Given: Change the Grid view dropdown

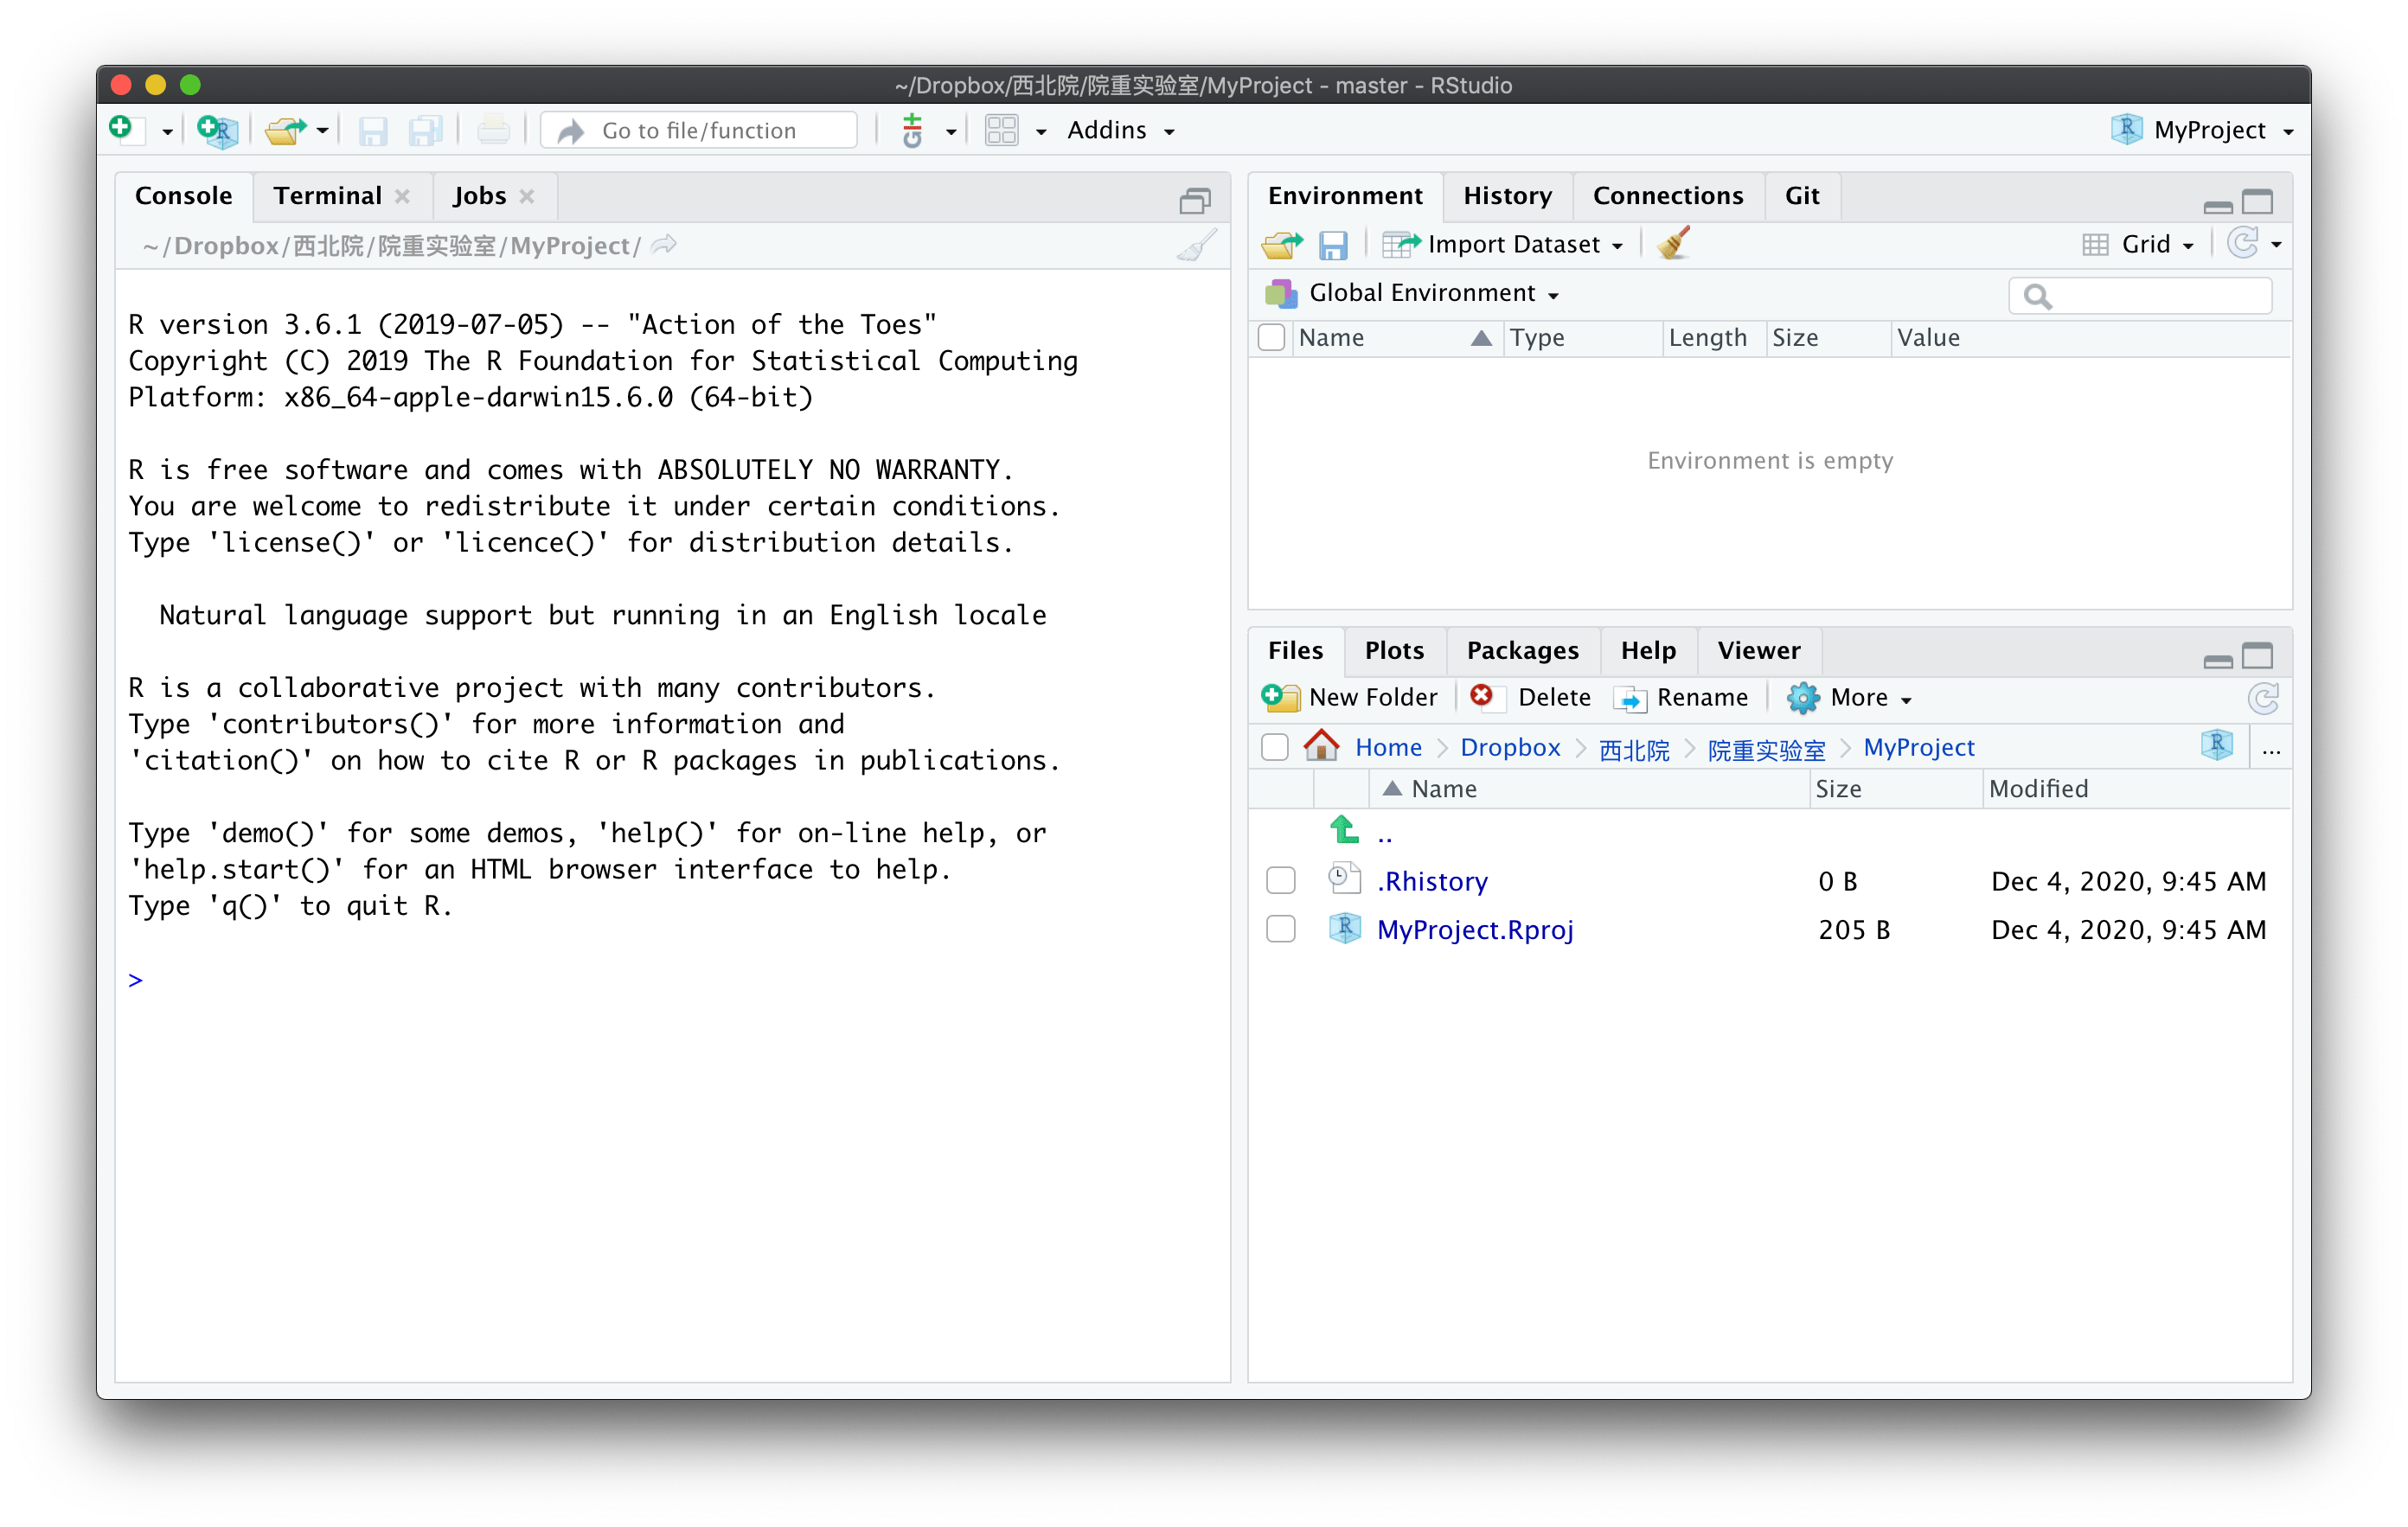Looking at the screenshot, I should click(x=2138, y=245).
